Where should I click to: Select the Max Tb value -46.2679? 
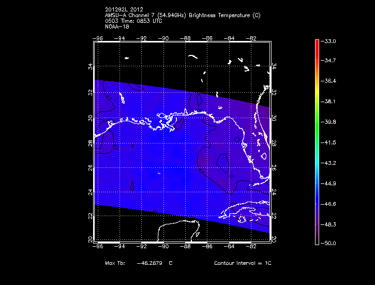pyautogui.click(x=149, y=263)
